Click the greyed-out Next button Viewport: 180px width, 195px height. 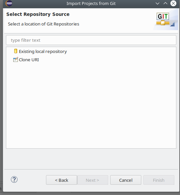(93, 180)
